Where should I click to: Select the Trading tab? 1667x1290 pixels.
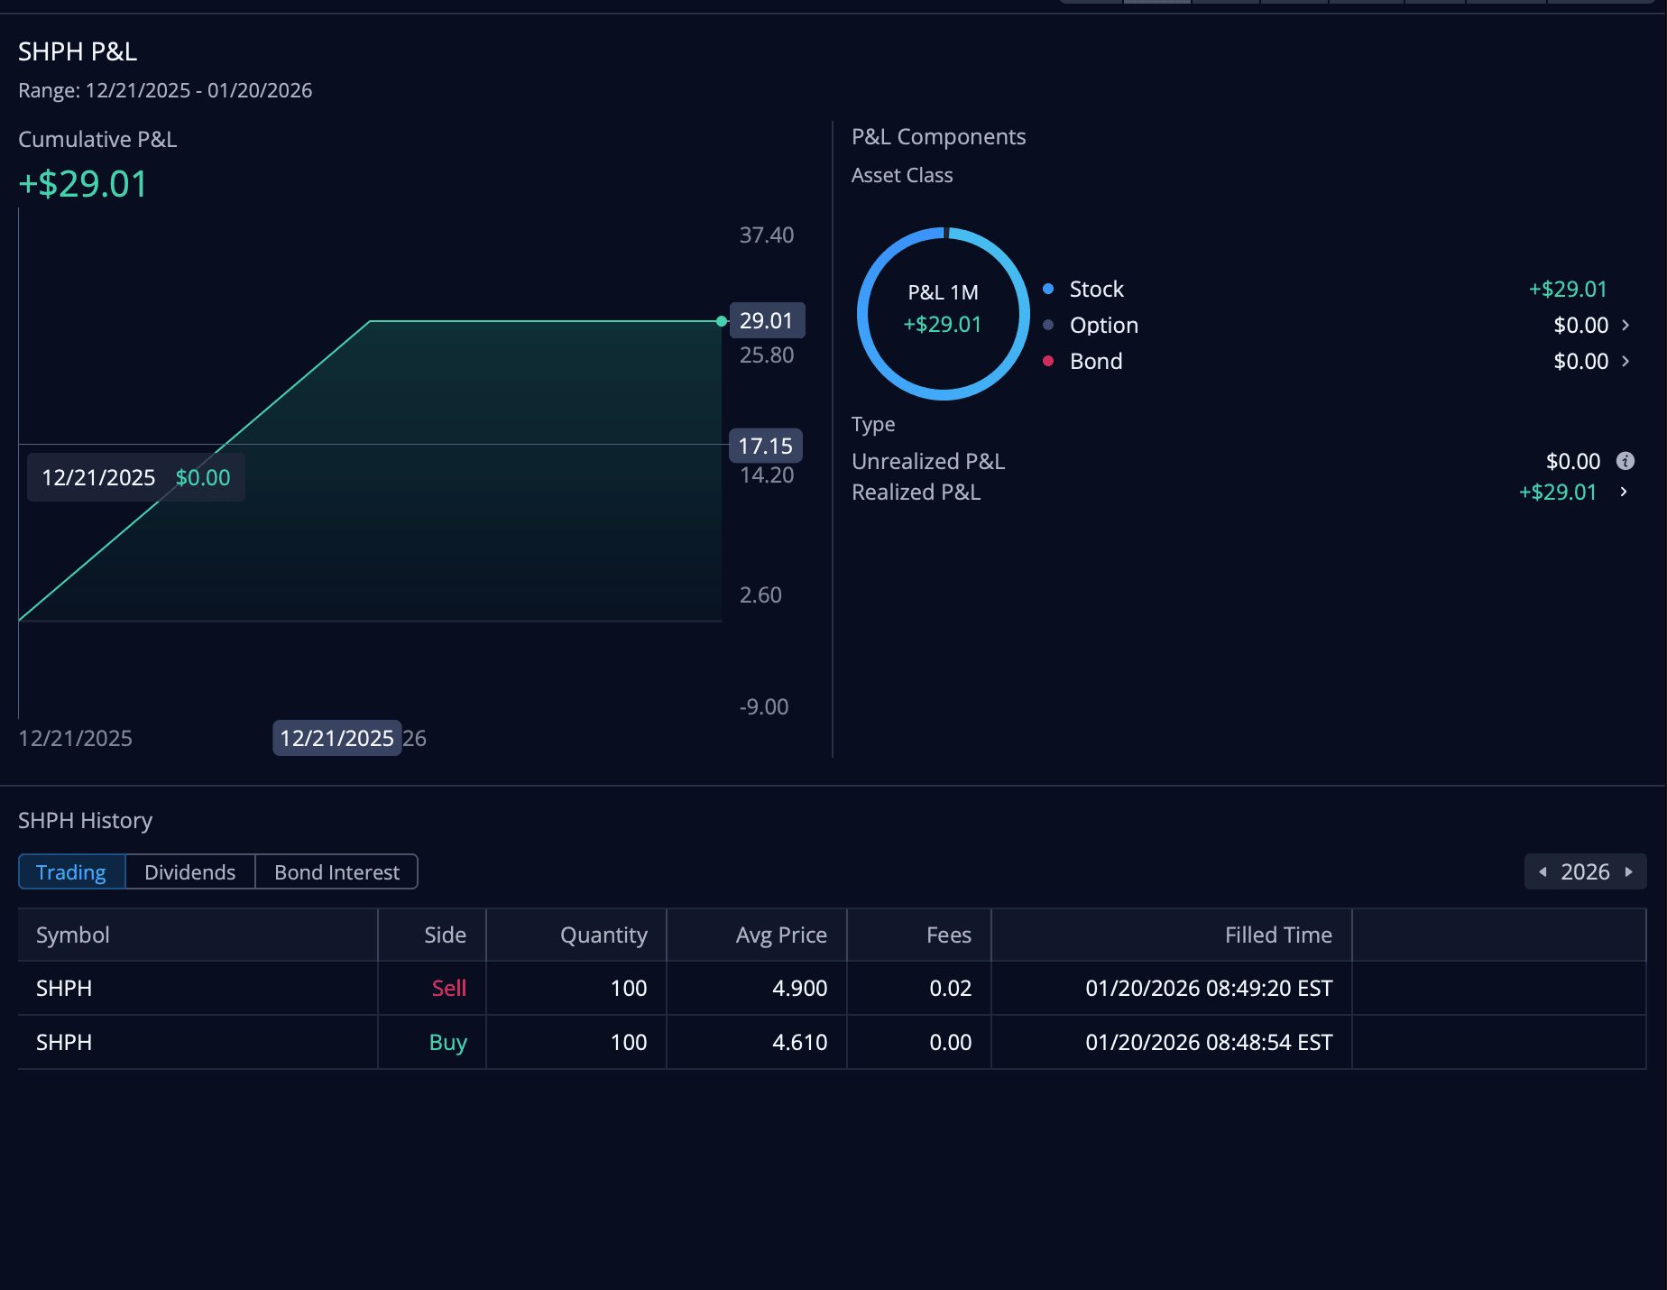pos(71,872)
